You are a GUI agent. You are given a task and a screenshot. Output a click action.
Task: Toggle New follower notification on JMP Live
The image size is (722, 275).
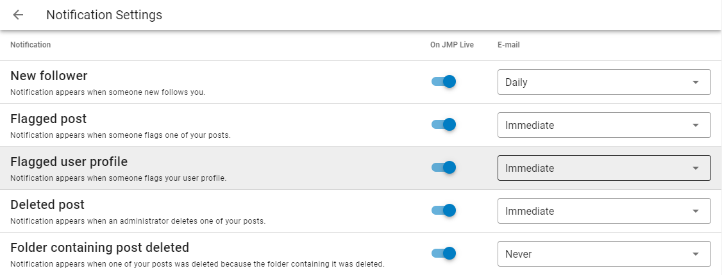(x=444, y=81)
